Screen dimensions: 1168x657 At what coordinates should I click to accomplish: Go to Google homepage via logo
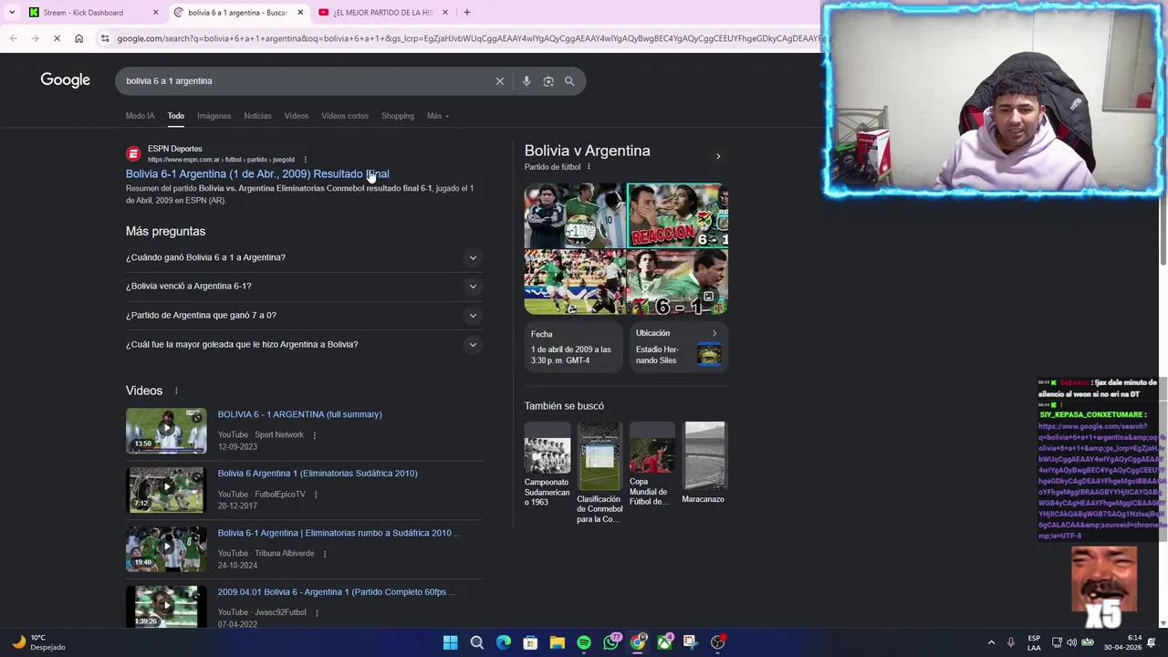pyautogui.click(x=65, y=80)
